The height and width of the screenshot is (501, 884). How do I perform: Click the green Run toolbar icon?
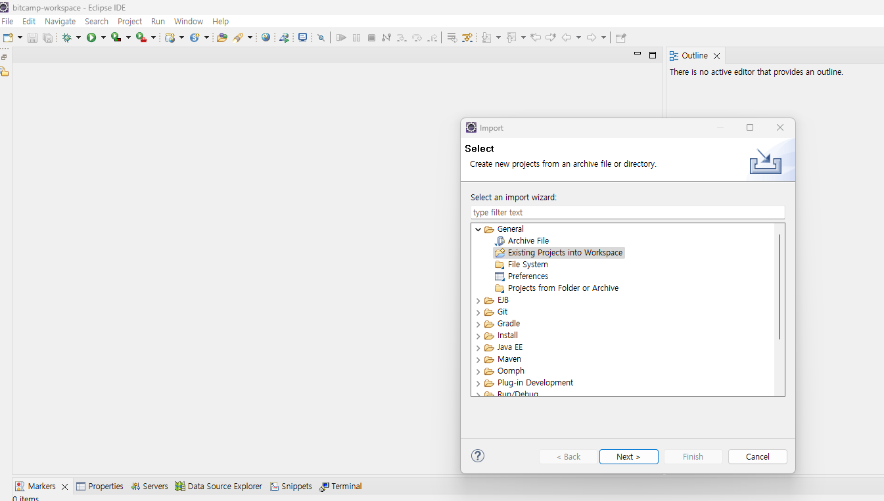tap(91, 37)
